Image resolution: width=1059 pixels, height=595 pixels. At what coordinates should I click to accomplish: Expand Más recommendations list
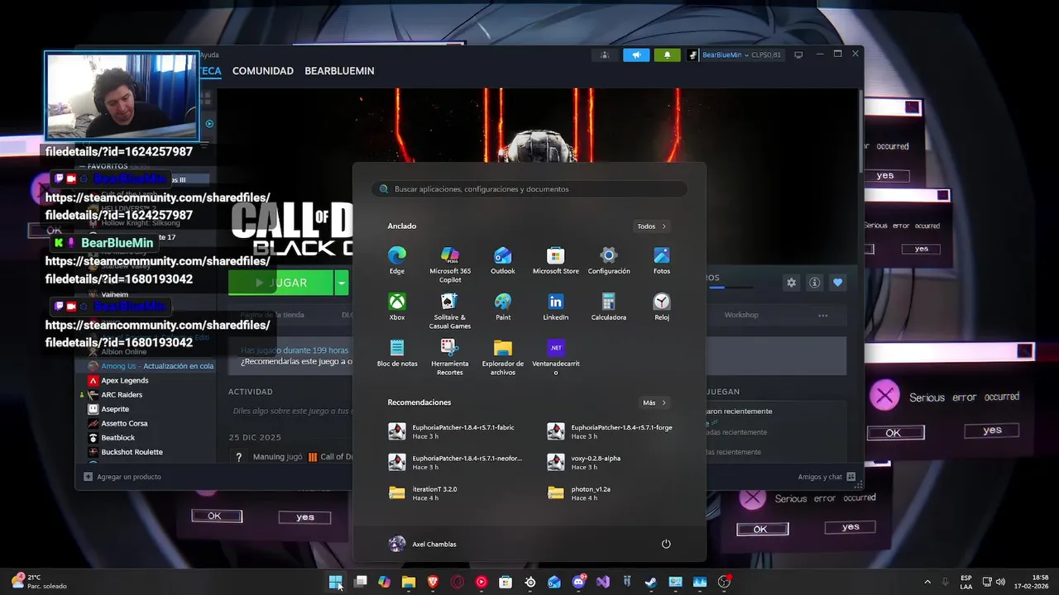[x=654, y=402]
